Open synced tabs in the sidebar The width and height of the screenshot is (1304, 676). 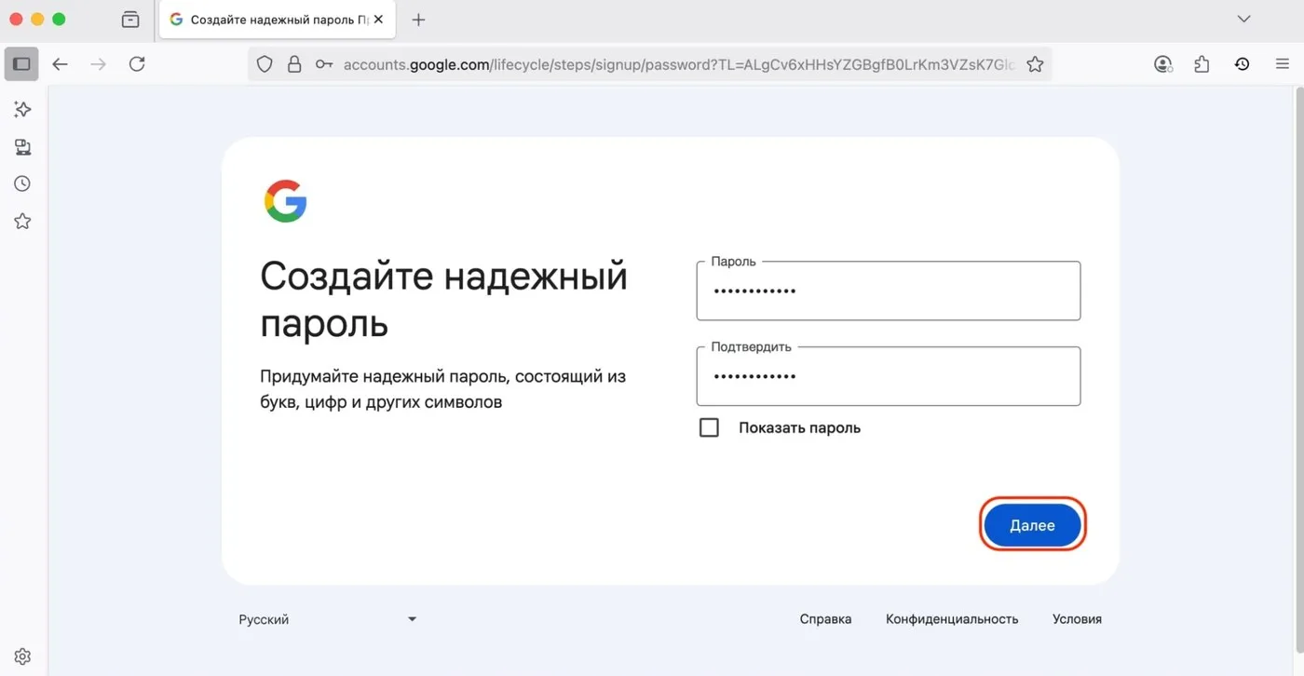click(x=22, y=147)
